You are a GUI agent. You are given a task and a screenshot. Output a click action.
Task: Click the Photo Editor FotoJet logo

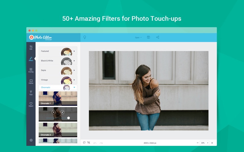pos(41,37)
